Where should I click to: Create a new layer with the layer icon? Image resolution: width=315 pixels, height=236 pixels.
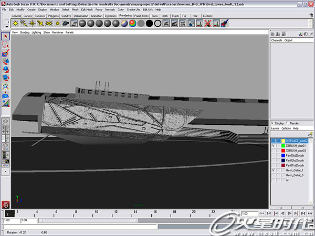310,134
